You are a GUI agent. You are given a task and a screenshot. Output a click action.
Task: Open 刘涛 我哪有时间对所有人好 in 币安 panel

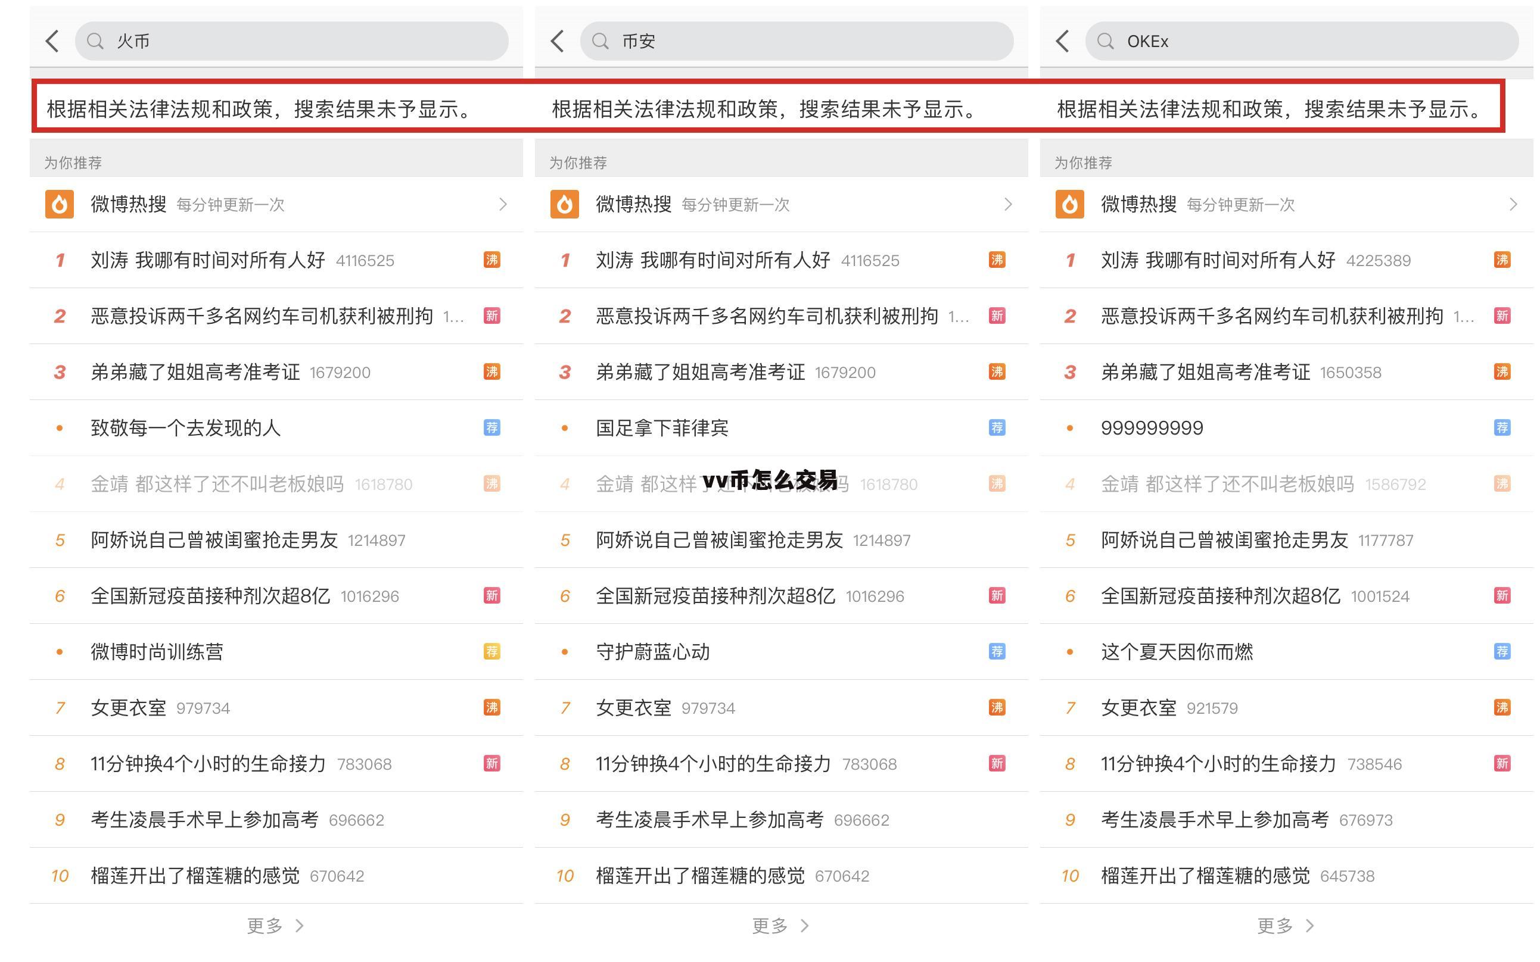click(713, 260)
